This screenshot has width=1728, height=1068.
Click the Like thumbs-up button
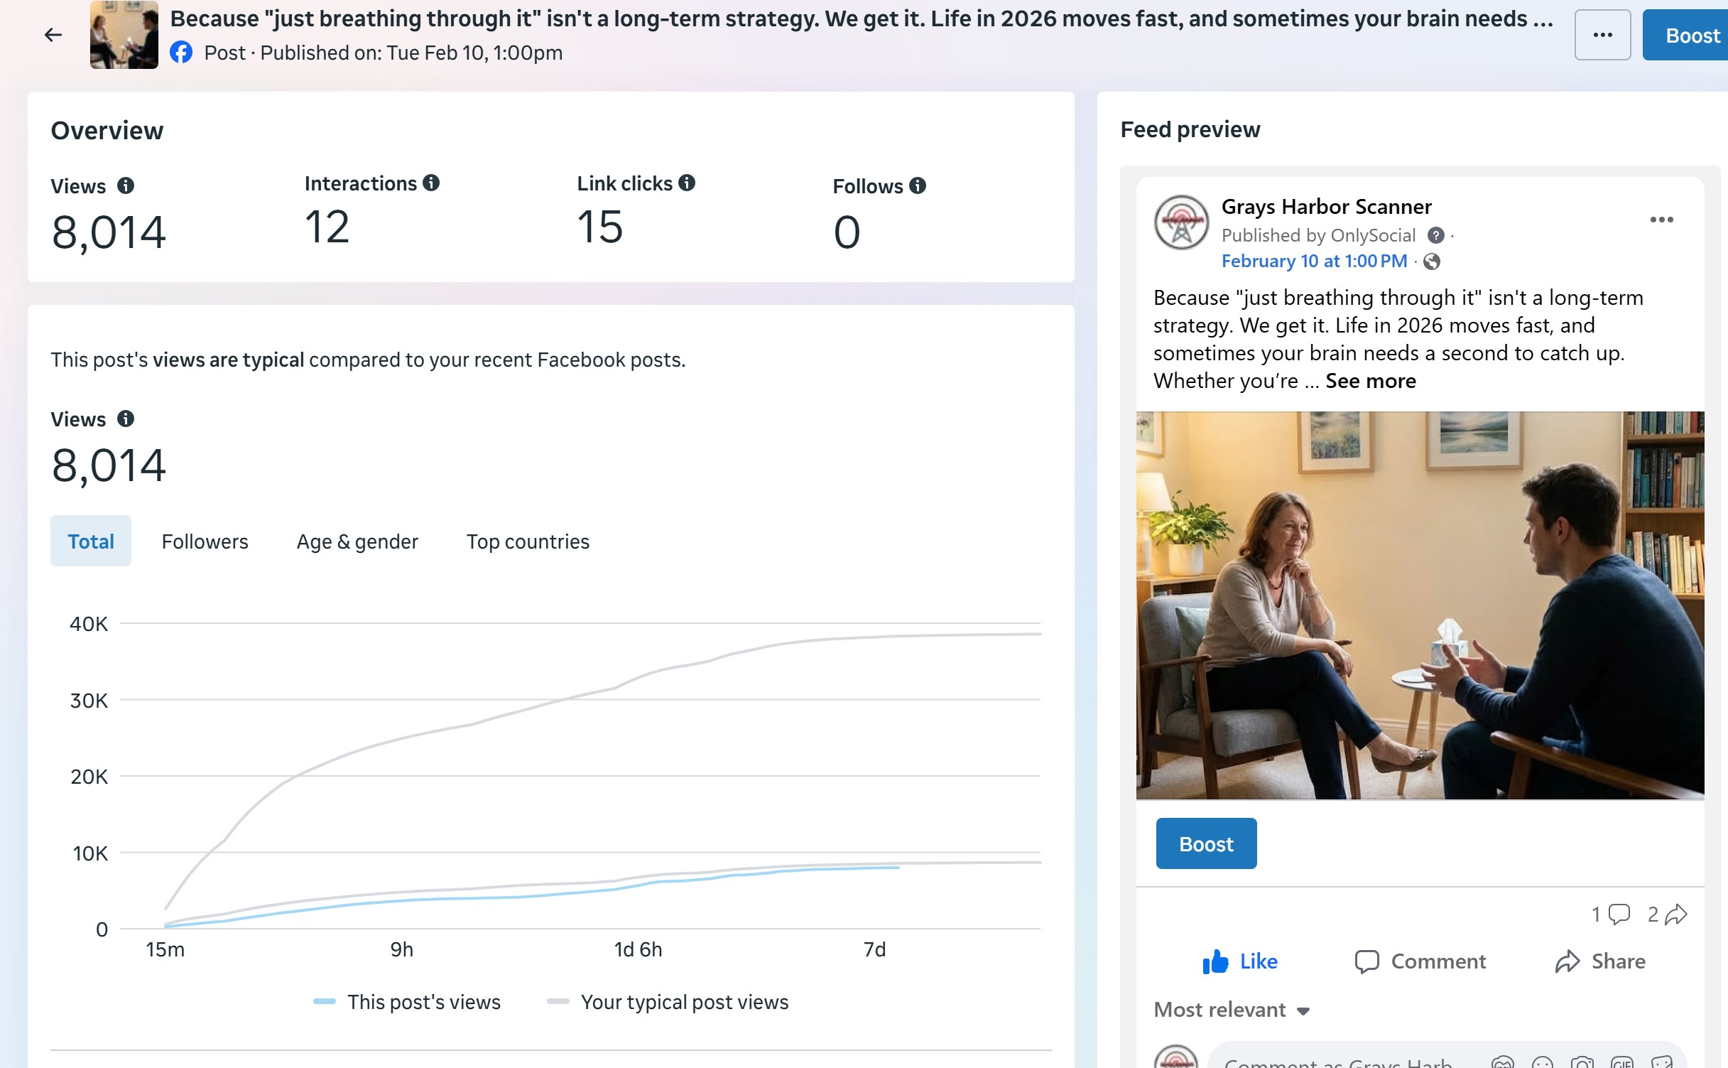point(1239,961)
